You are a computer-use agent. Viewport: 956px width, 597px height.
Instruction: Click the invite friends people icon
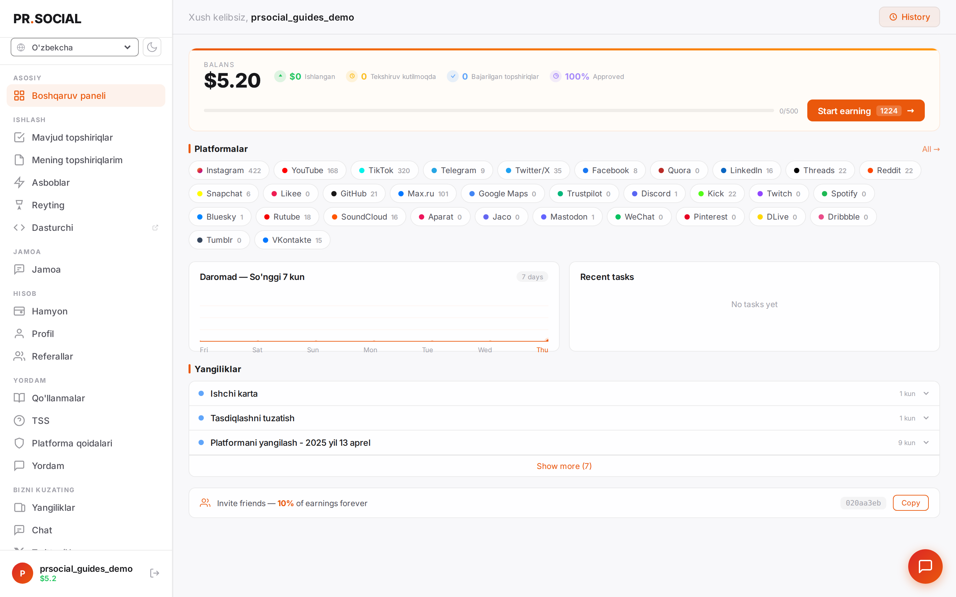(x=205, y=502)
